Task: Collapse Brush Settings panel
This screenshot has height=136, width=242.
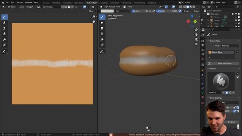Action: point(208,98)
